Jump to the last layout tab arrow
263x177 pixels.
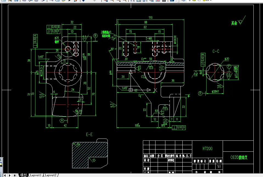pos(15,175)
